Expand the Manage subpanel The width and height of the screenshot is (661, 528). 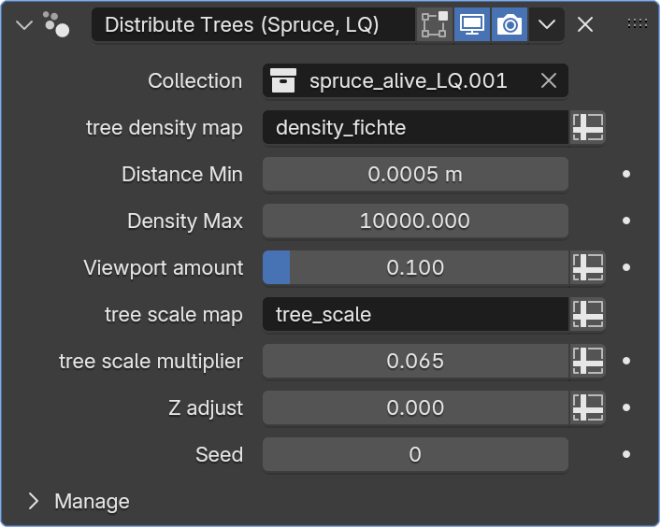[x=35, y=502]
